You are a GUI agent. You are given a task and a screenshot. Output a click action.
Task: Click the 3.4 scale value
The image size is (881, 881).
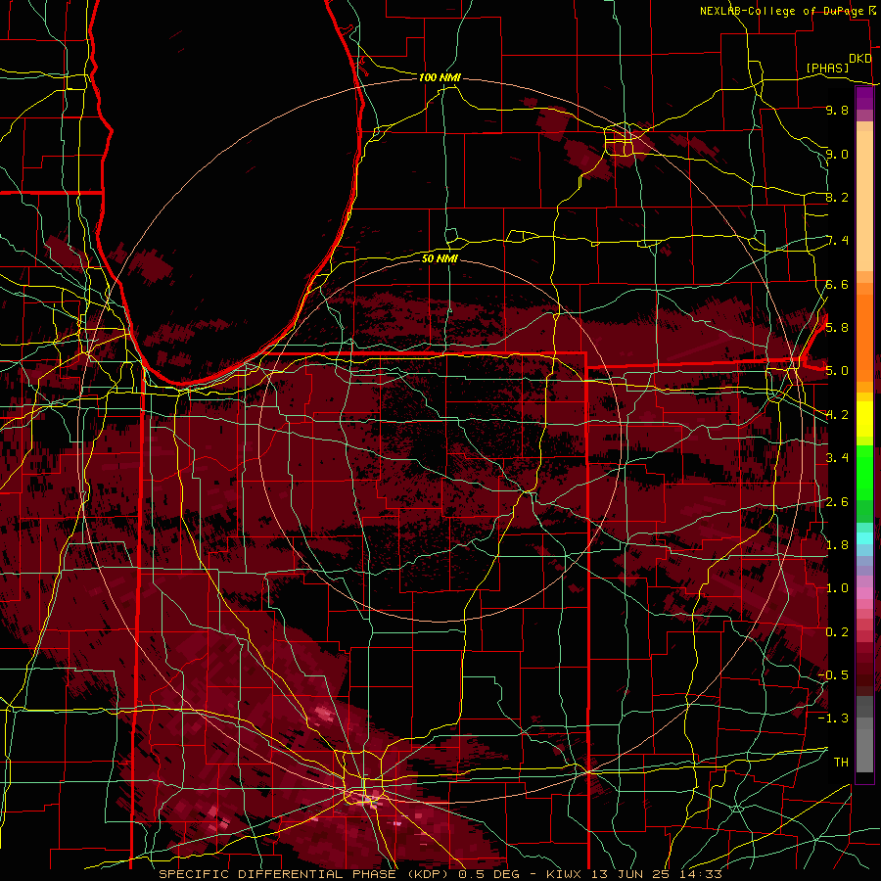pyautogui.click(x=837, y=457)
